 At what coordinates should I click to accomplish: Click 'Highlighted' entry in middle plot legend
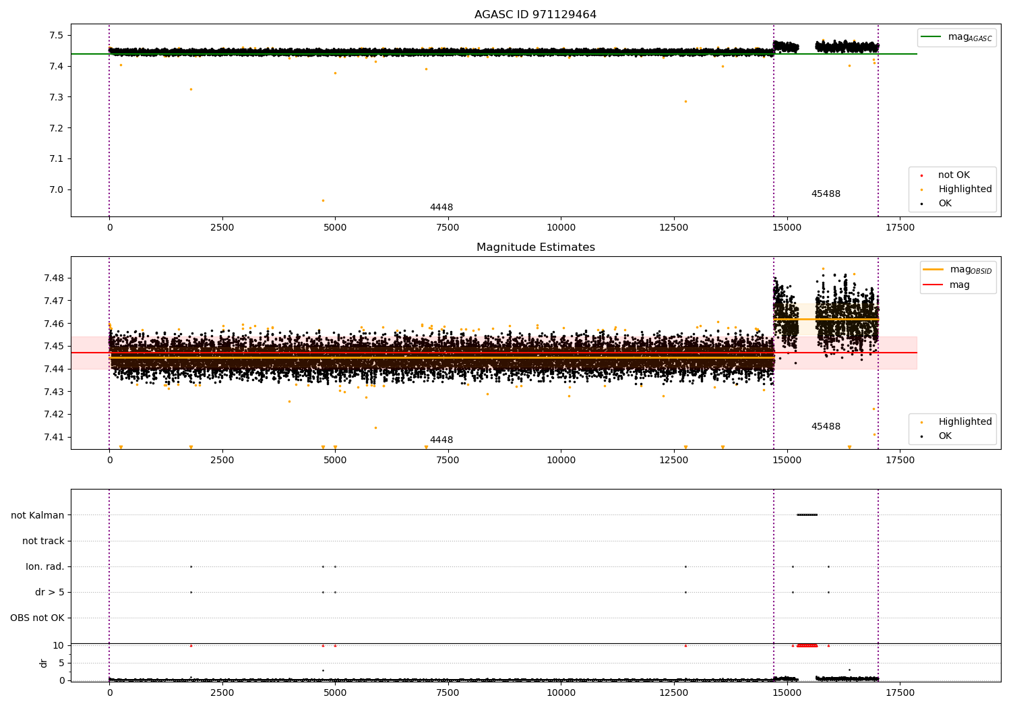click(965, 422)
